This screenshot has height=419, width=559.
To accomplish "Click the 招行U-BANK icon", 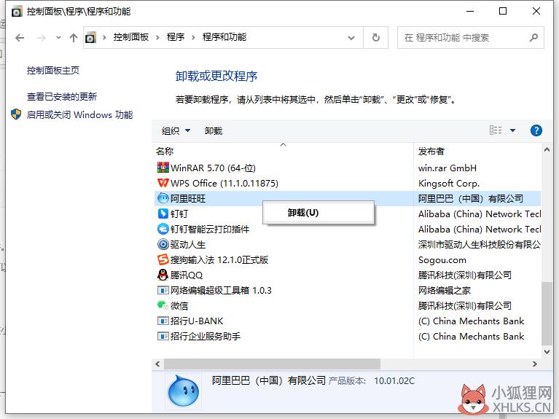I will click(163, 321).
